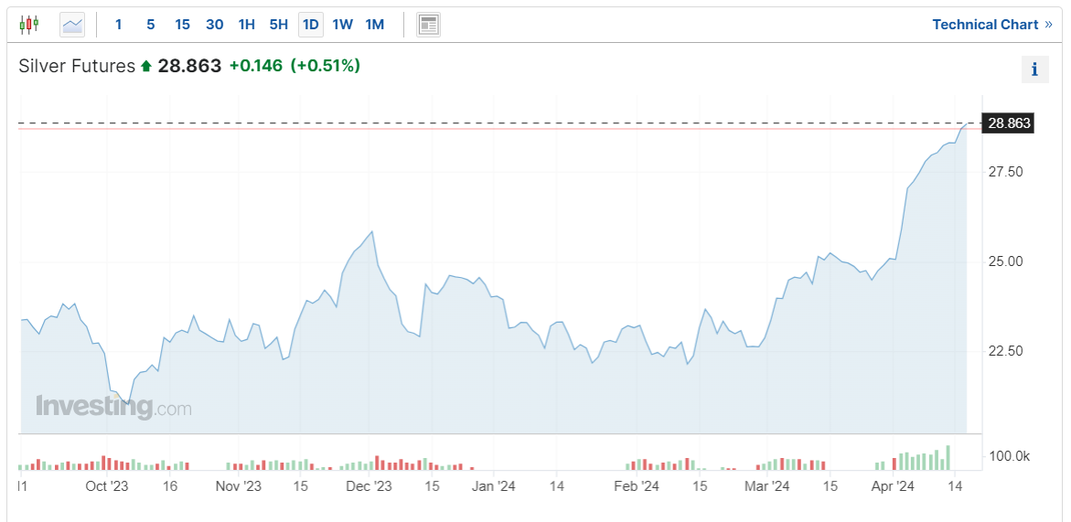Switch to 30 minute interval

pyautogui.click(x=214, y=25)
